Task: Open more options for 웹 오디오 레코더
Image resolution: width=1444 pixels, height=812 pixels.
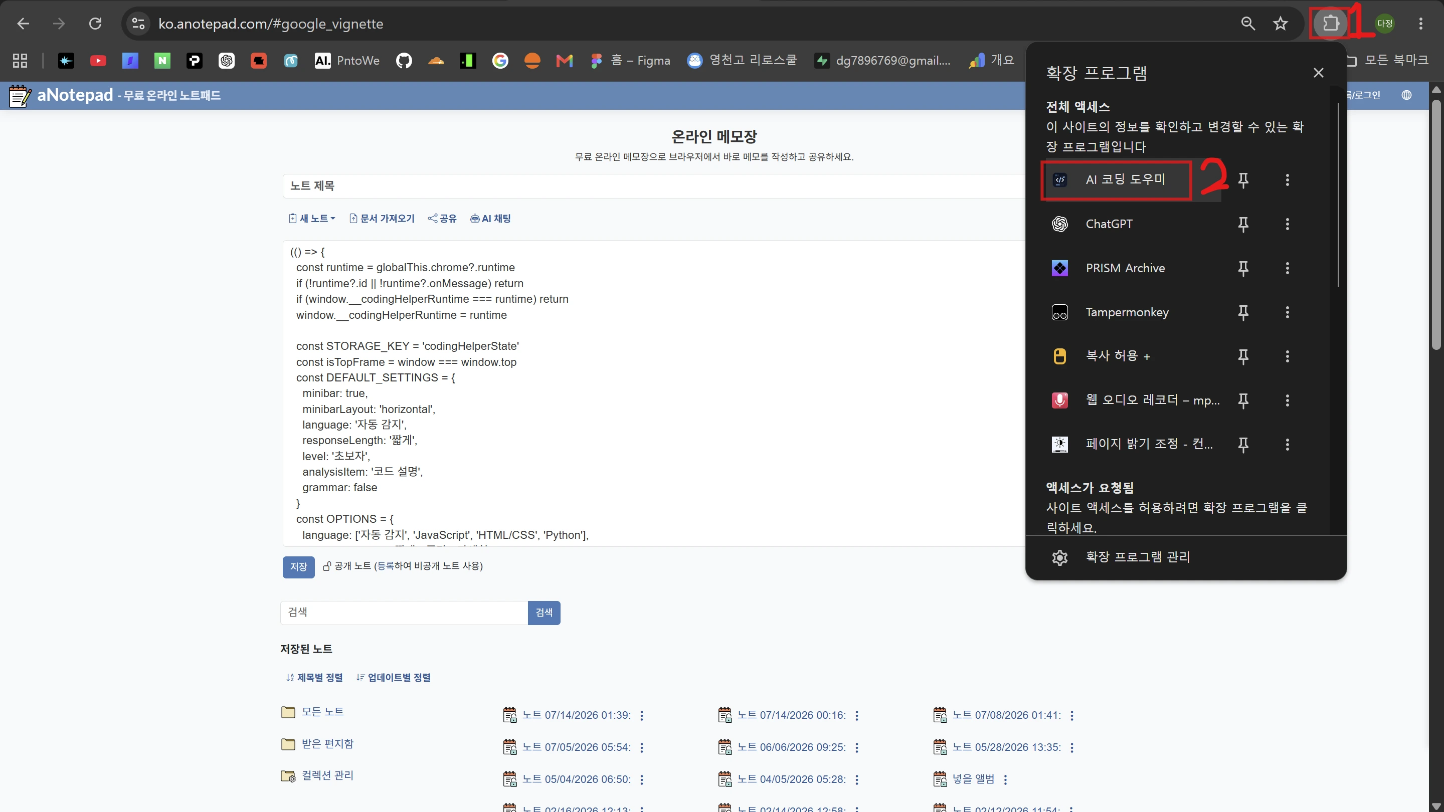Action: point(1287,400)
